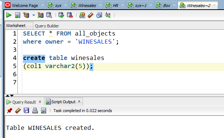The image size is (224, 138).
Task: Switch to the sys~1 worksheet tab
Action: (x=141, y=6)
